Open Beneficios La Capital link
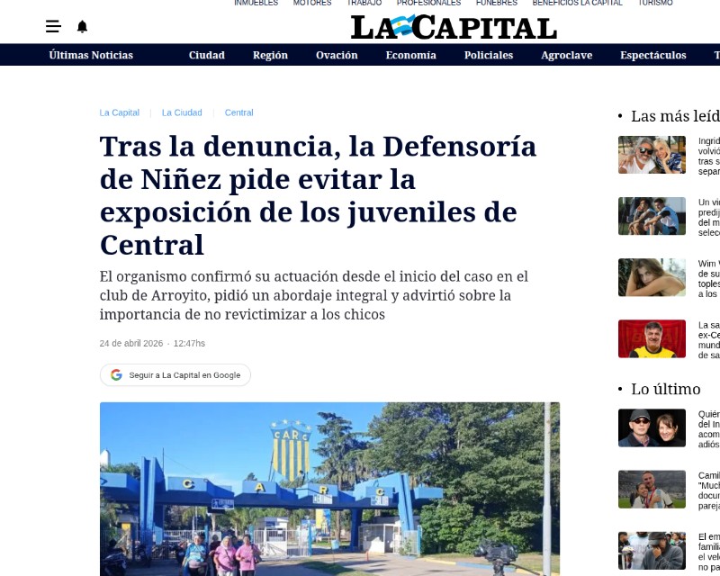This screenshot has height=576, width=720. point(577,3)
